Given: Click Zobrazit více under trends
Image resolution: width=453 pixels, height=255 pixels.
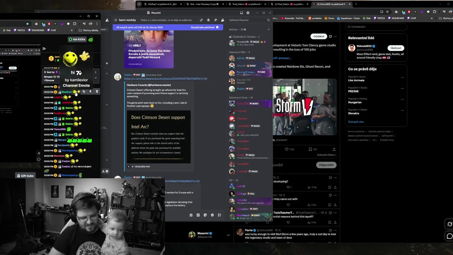Looking at the screenshot, I should click(356, 122).
